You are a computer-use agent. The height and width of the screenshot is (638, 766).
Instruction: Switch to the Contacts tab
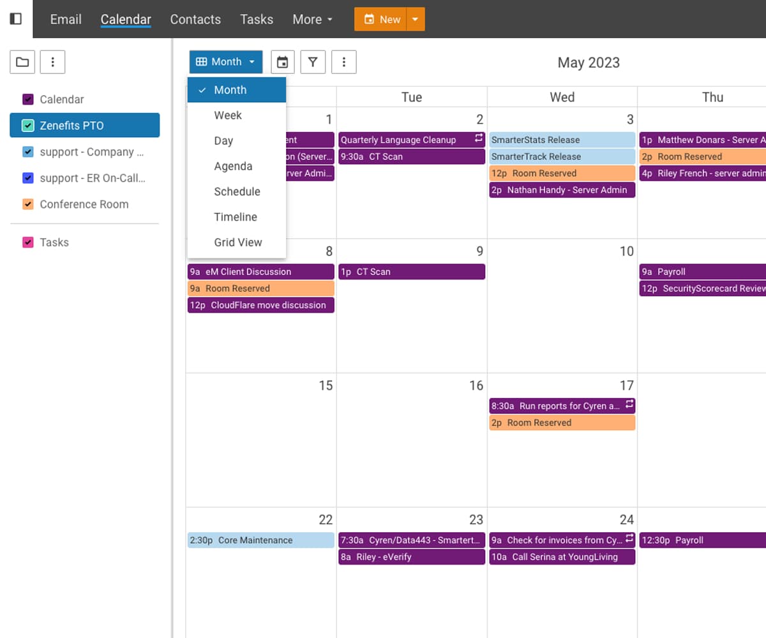(x=195, y=19)
